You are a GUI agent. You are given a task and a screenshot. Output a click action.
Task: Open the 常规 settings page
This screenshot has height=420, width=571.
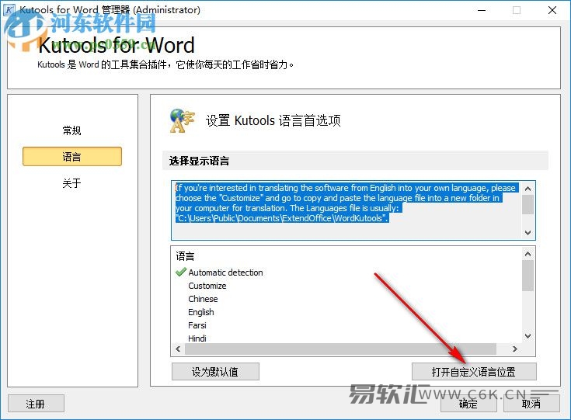click(71, 130)
